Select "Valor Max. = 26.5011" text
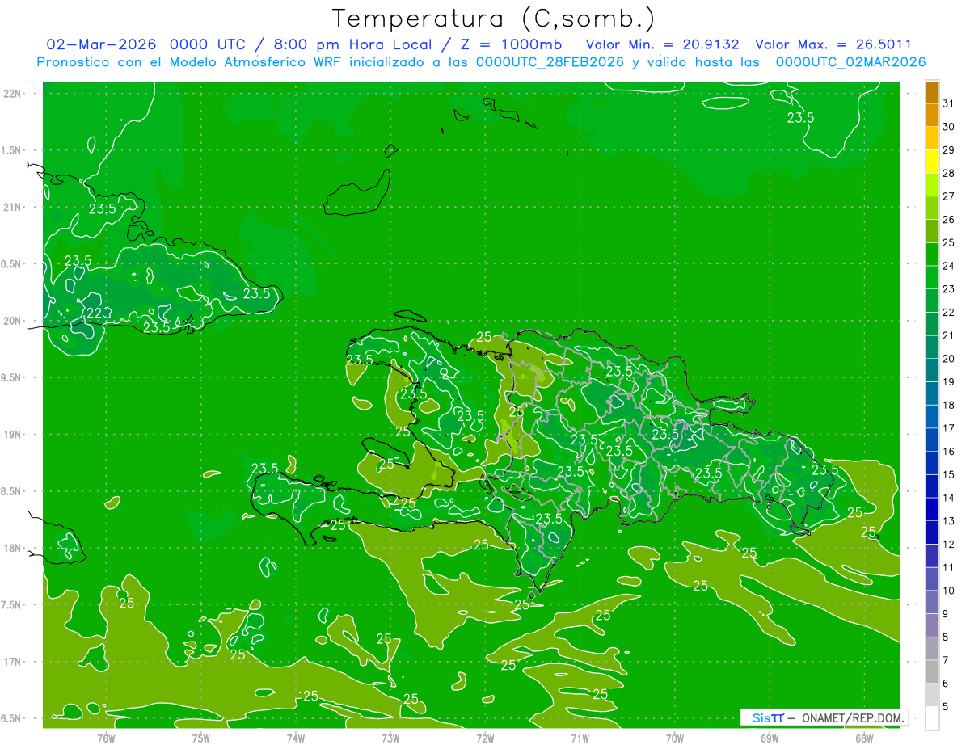This screenshot has height=749, width=970. point(833,44)
